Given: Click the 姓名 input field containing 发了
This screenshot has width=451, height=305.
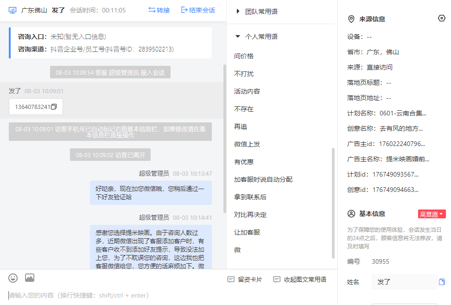Looking at the screenshot, I should [404, 282].
